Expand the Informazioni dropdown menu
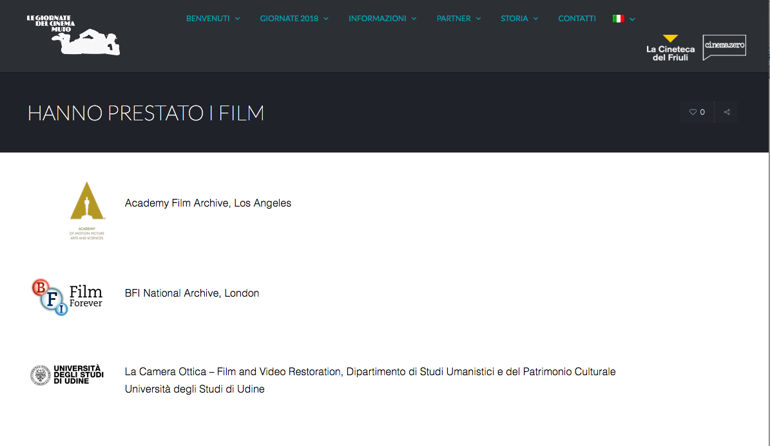The image size is (770, 446). tap(382, 19)
